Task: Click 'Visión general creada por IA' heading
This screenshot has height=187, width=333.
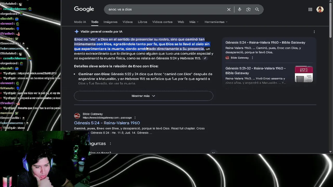Action: coord(101,32)
